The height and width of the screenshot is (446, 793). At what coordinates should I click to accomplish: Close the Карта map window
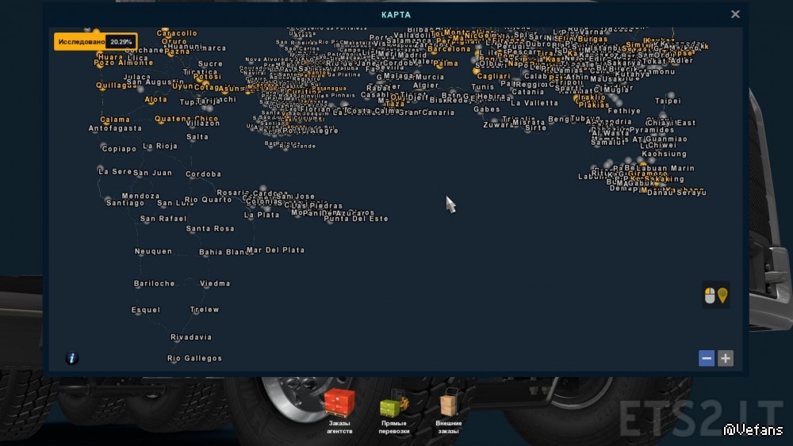coord(735,14)
